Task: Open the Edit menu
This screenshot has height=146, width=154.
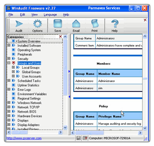Action: 22,15
